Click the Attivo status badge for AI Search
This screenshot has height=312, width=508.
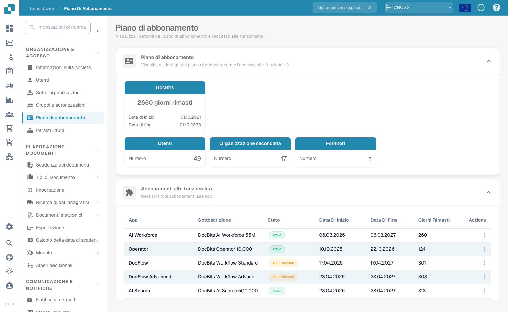point(277,291)
